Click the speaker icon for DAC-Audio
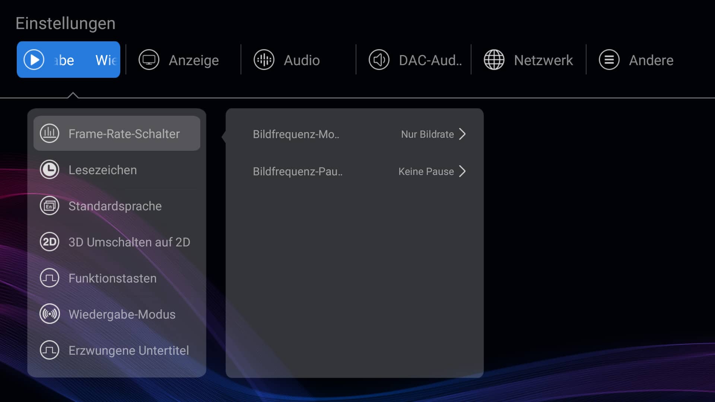This screenshot has height=402, width=715. tap(379, 60)
